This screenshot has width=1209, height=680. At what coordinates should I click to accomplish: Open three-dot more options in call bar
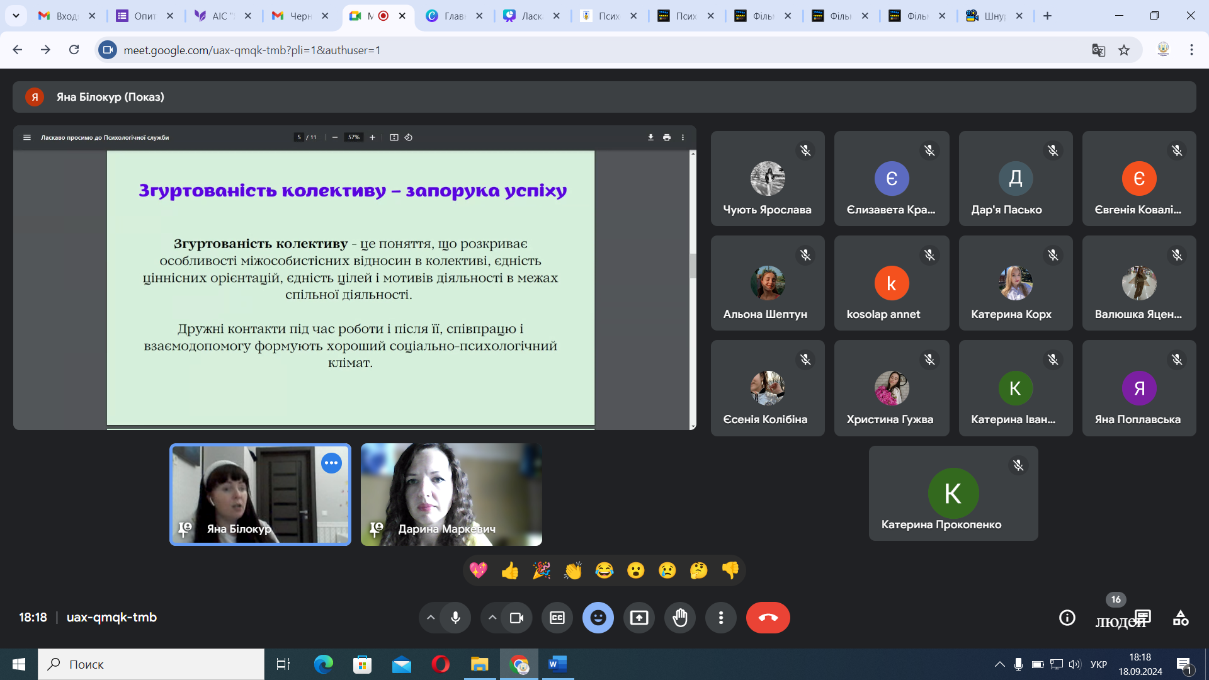point(720,618)
